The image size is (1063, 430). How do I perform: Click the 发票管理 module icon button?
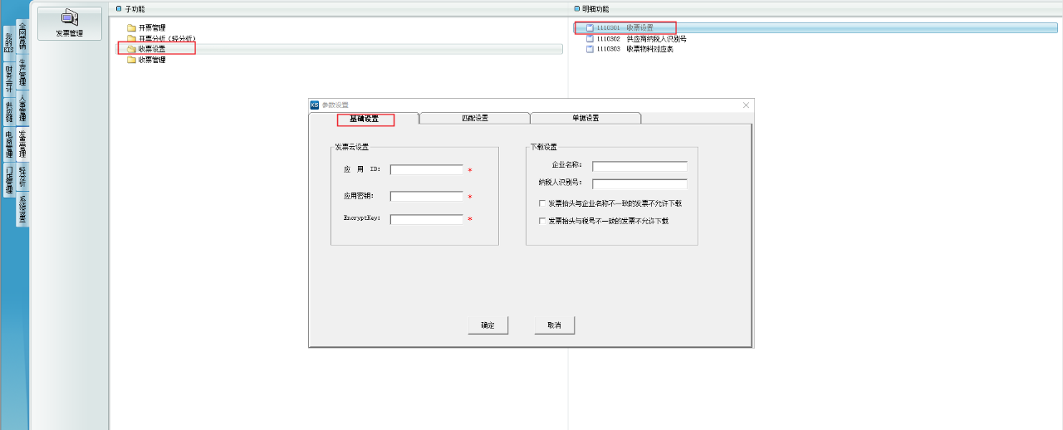coord(70,22)
